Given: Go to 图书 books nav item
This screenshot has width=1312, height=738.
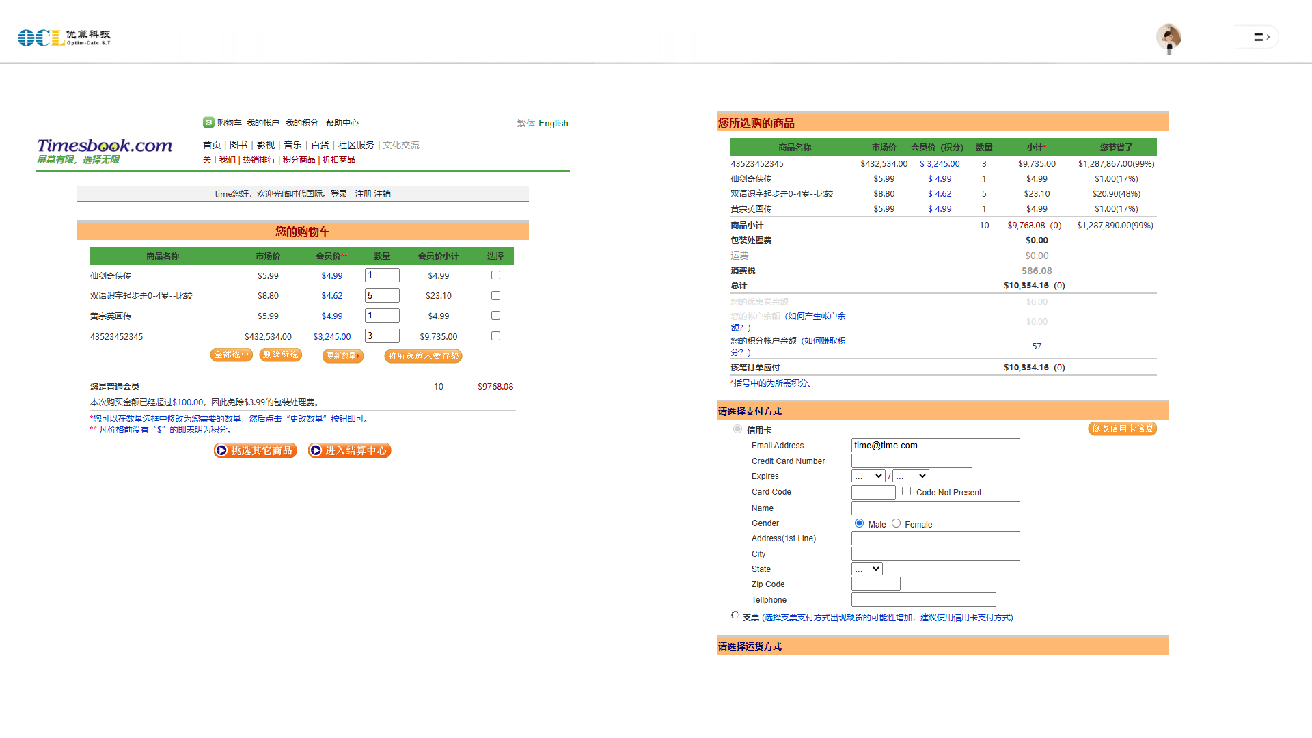Looking at the screenshot, I should point(238,145).
